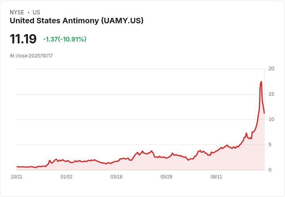This screenshot has width=285, height=197.
Task: Click the 10/21 date label on x-axis
Action: tap(17, 177)
